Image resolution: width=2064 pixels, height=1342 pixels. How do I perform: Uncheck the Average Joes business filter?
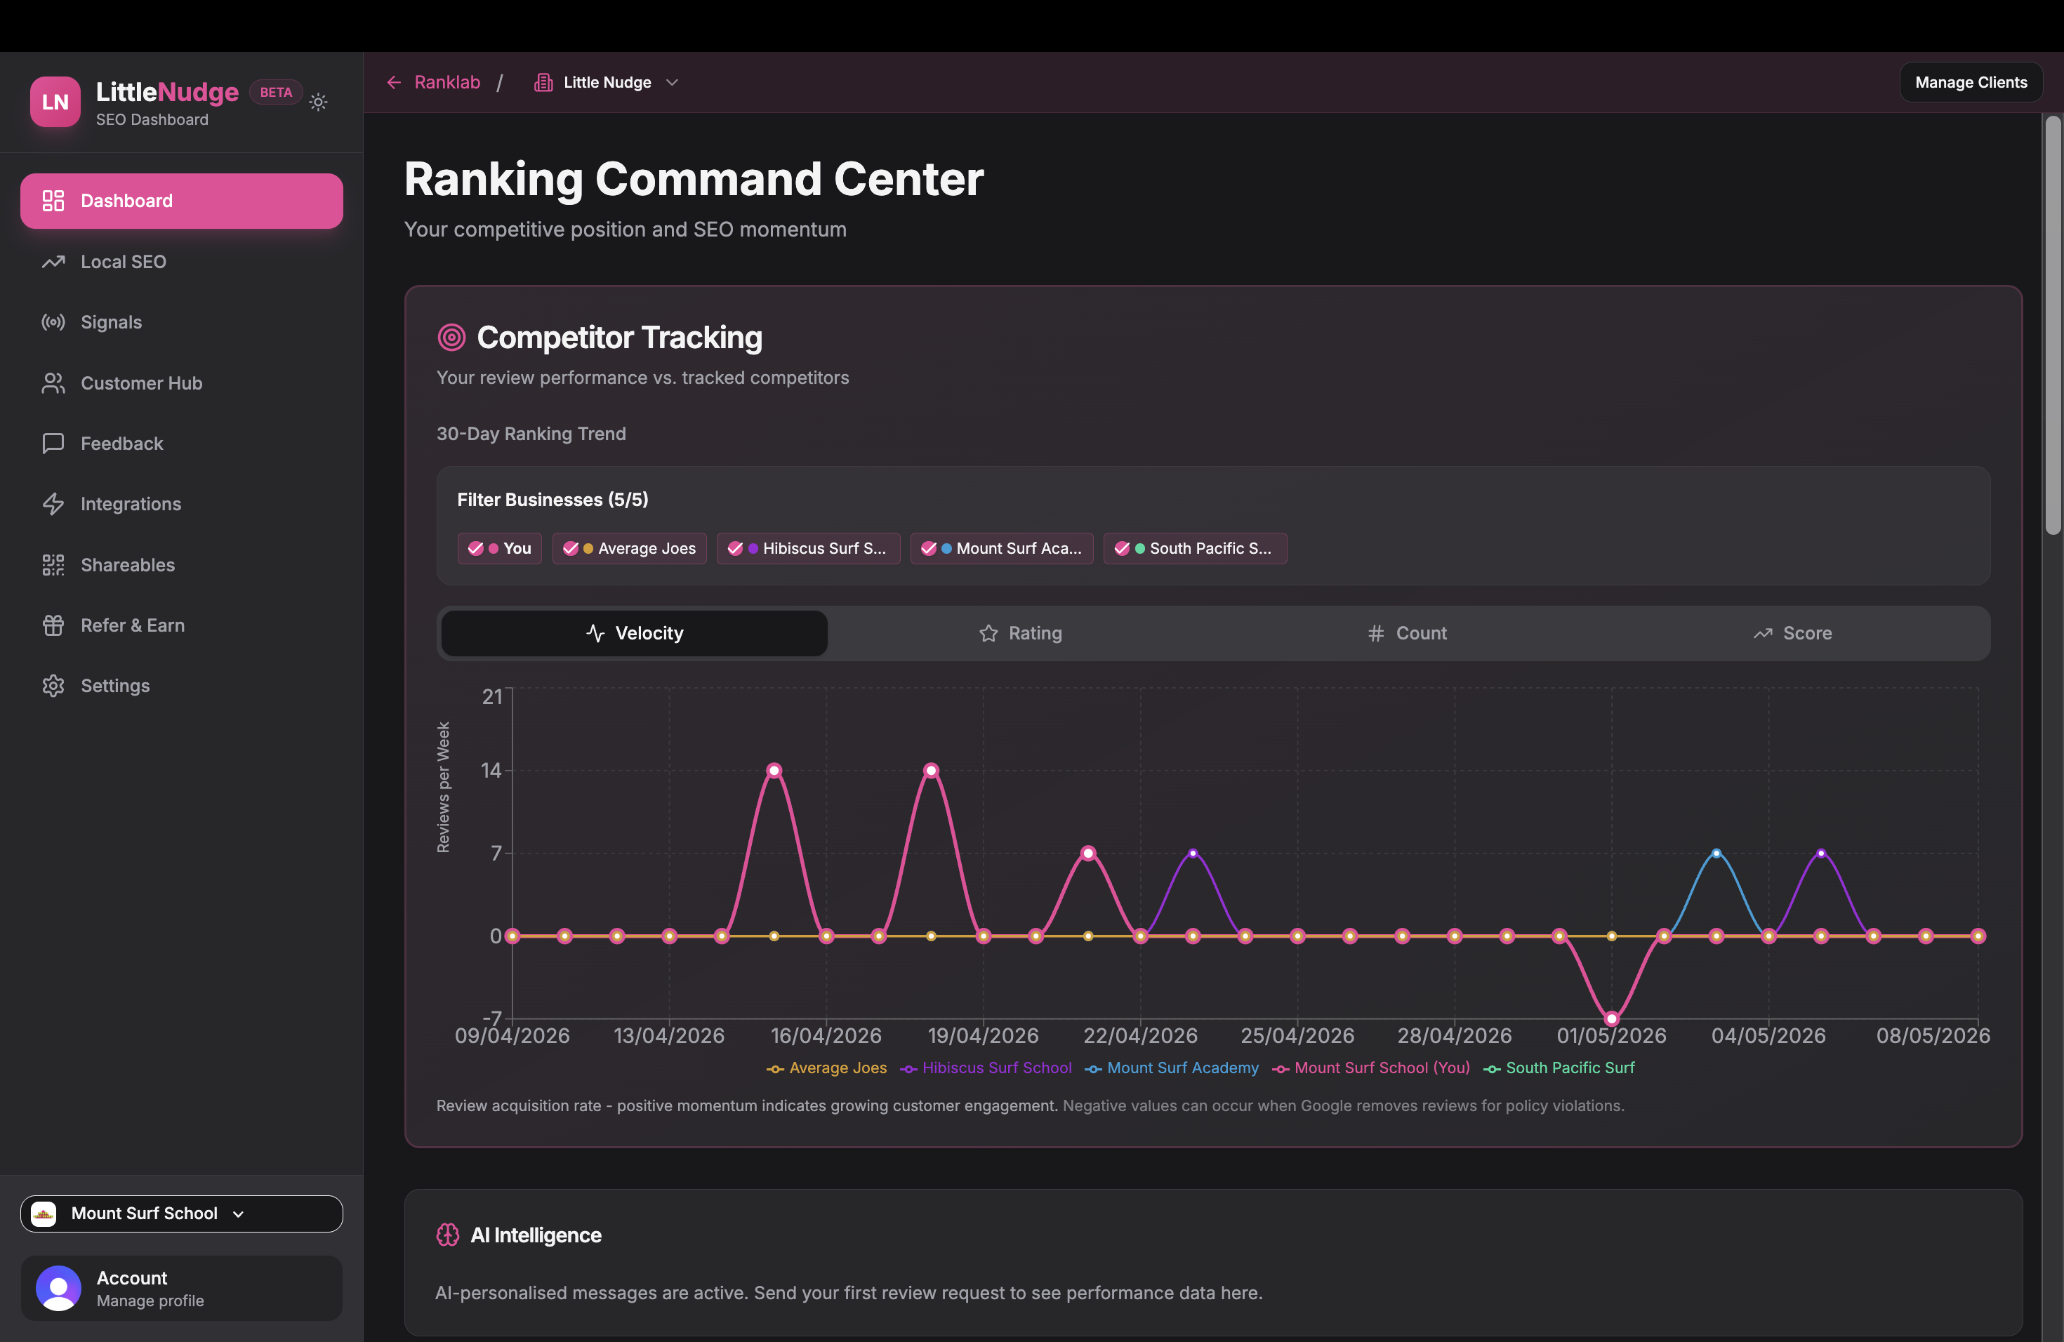point(630,549)
